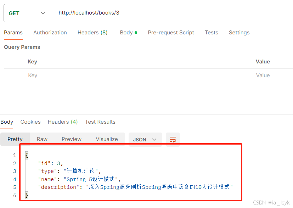Click the "type" value 计算机理论
The image size is (293, 208).
pyautogui.click(x=81, y=171)
